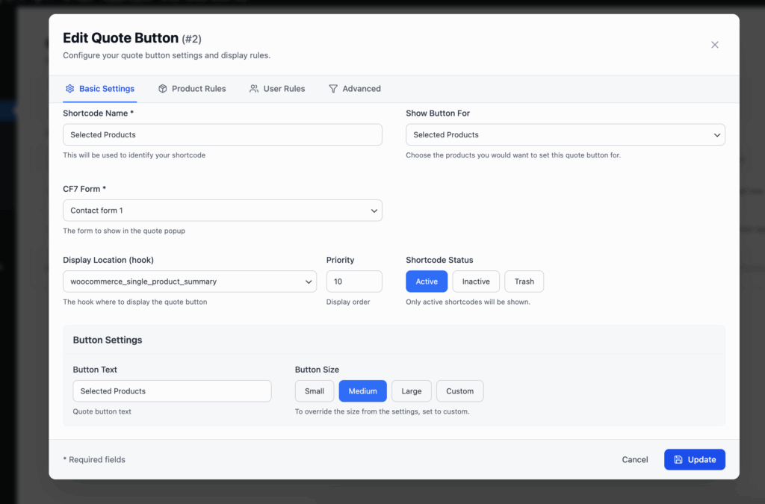
Task: Click into the Shortcode Name field
Action: click(222, 135)
